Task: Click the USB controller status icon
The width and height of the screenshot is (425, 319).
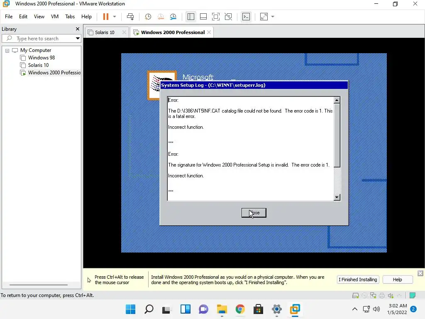Action: tap(399, 295)
